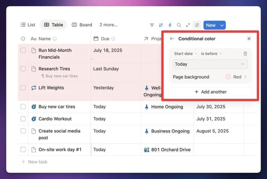Tick the Lift Weights checkbox
This screenshot has height=179, width=267.
[23, 88]
